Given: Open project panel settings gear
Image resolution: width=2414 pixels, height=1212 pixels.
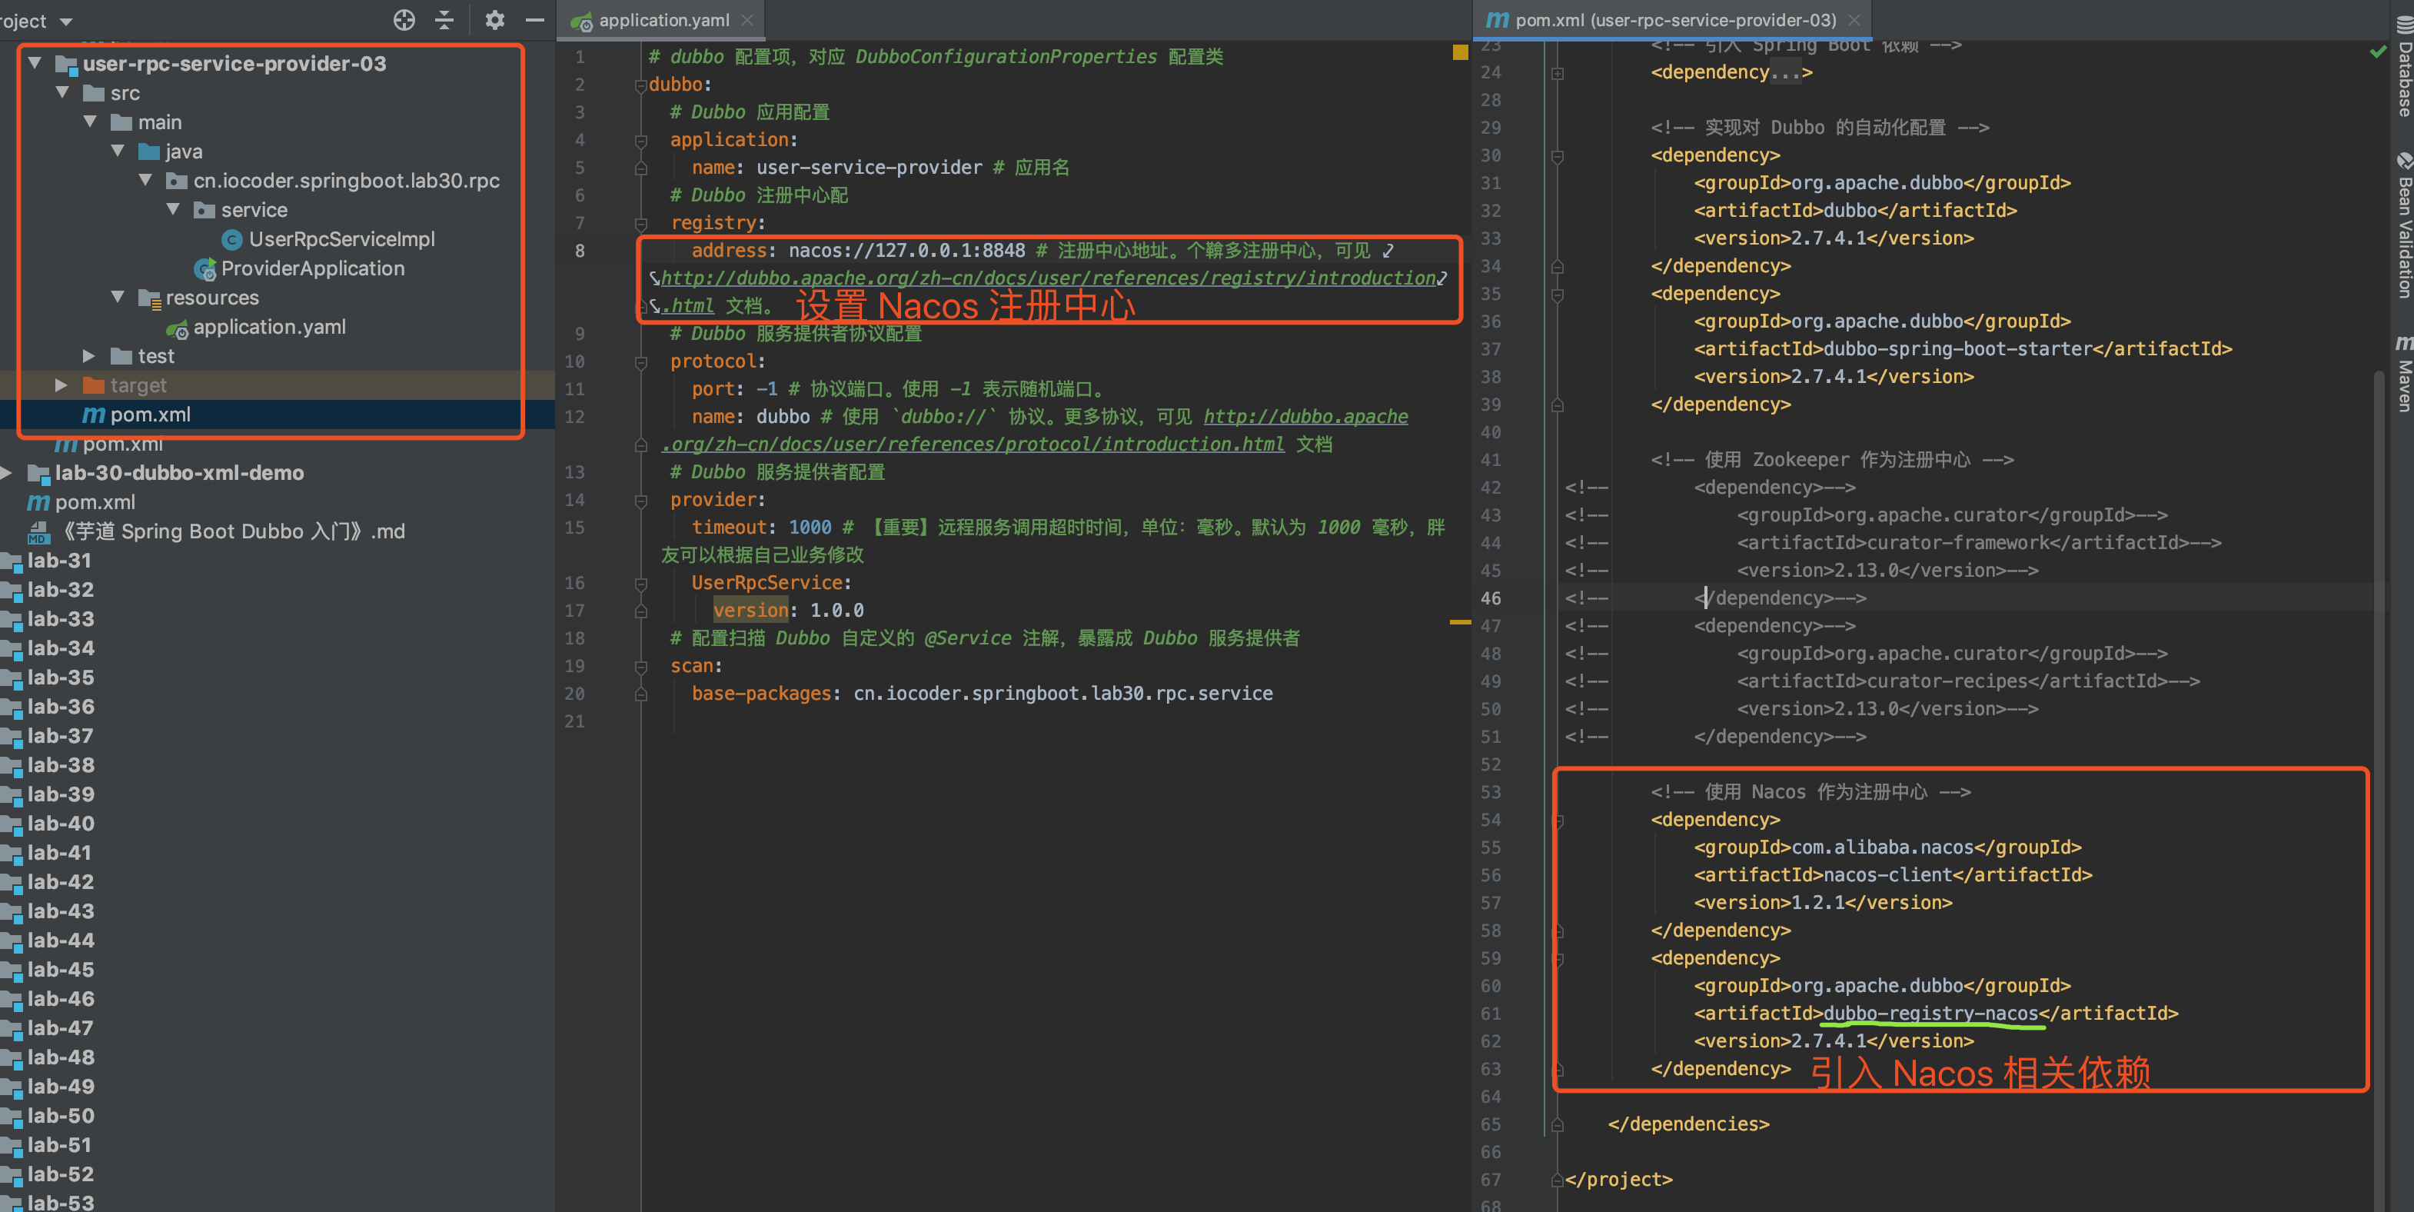Looking at the screenshot, I should tap(495, 20).
